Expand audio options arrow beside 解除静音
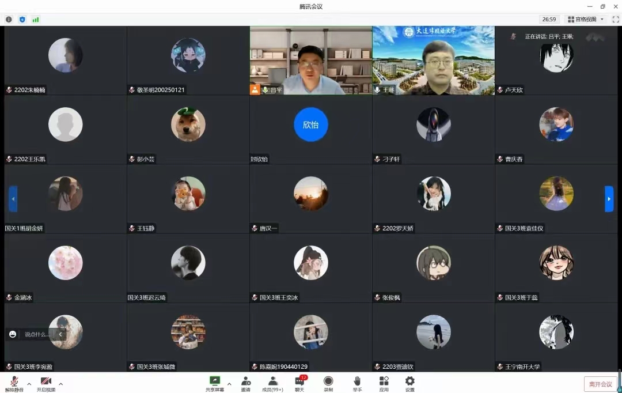The width and height of the screenshot is (622, 393). point(29,384)
